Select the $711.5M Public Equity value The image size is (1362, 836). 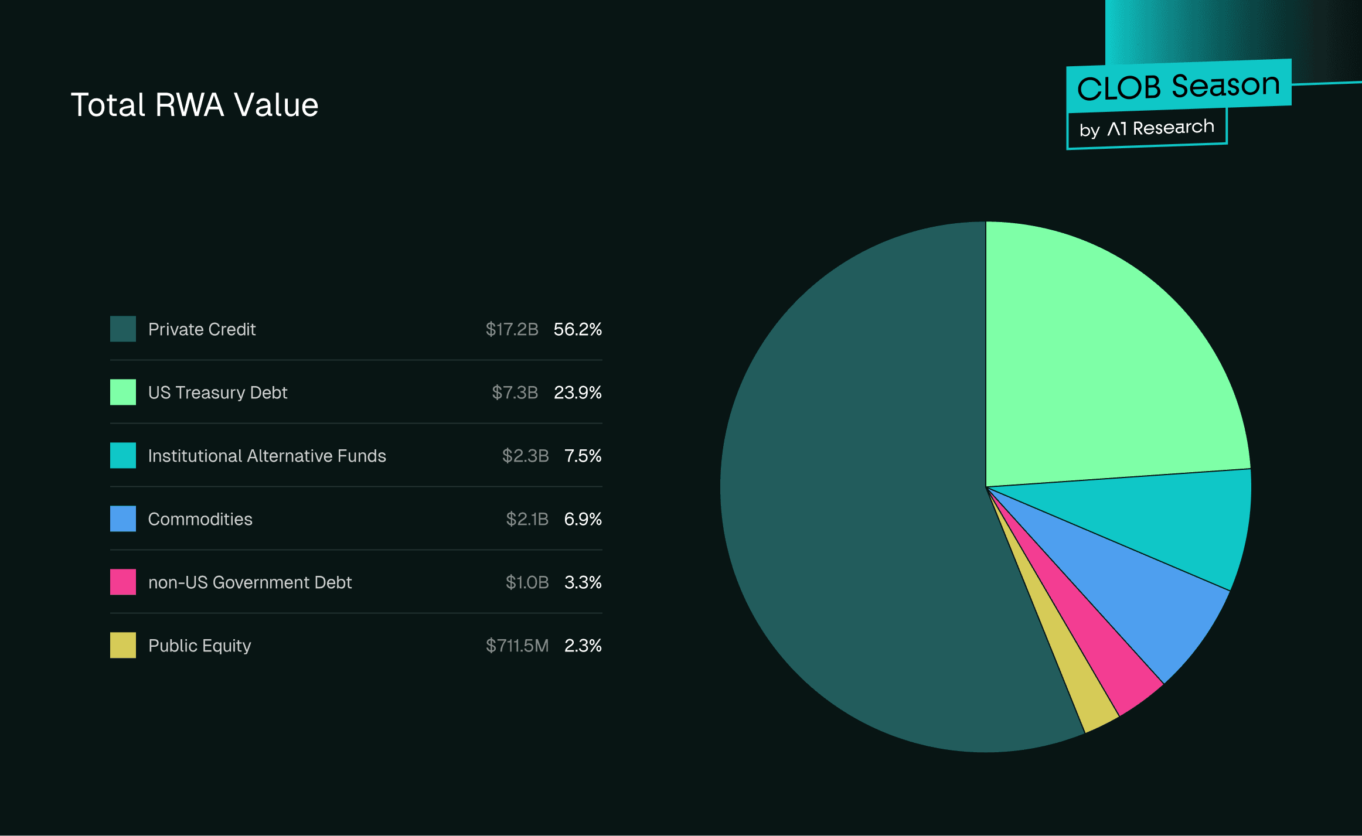point(516,646)
